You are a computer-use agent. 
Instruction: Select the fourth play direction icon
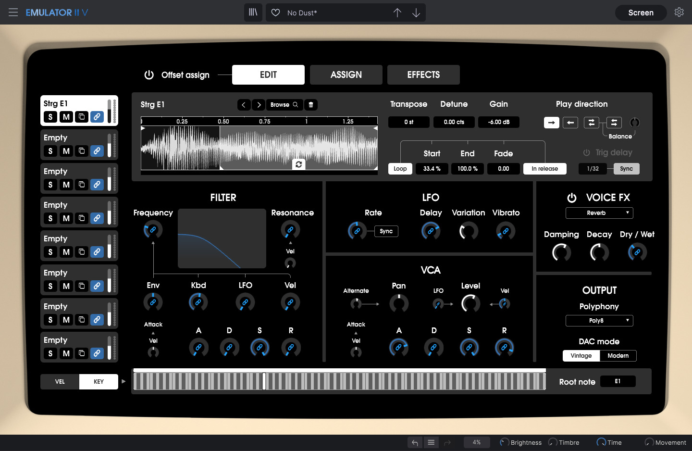(614, 123)
